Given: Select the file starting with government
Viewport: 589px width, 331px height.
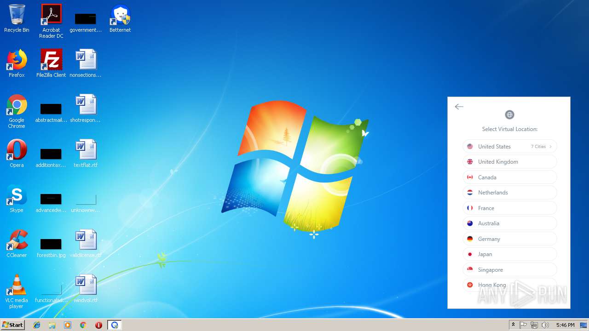Looking at the screenshot, I should click(86, 22).
